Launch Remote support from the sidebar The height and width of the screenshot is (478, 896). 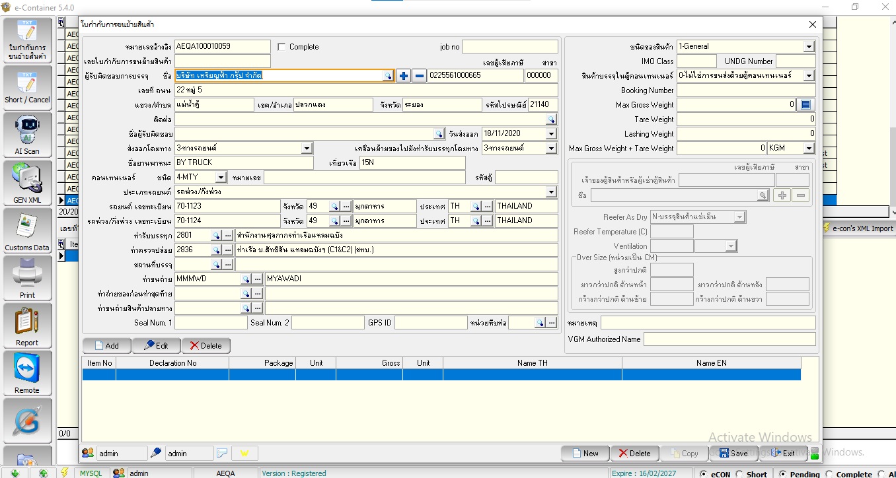click(27, 373)
